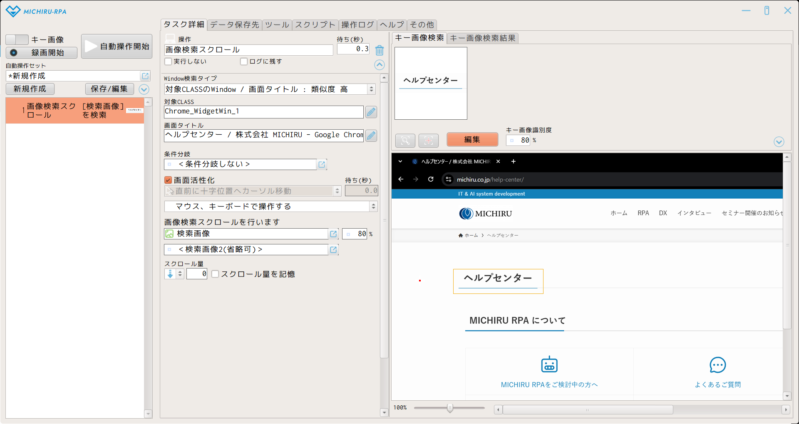Enable the 実行しない checkbox
The height and width of the screenshot is (424, 799).
point(169,62)
